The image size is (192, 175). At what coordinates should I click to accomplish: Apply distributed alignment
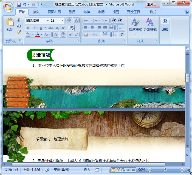(x=112, y=27)
